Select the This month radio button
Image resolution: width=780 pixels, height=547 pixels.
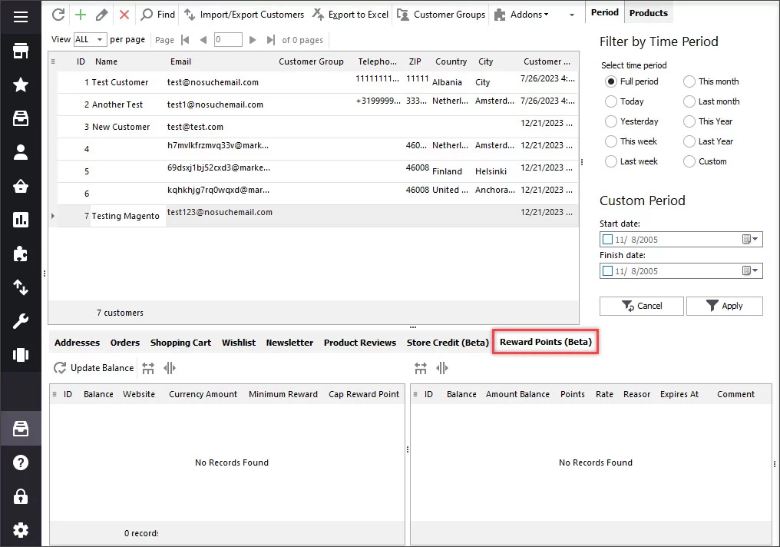689,81
